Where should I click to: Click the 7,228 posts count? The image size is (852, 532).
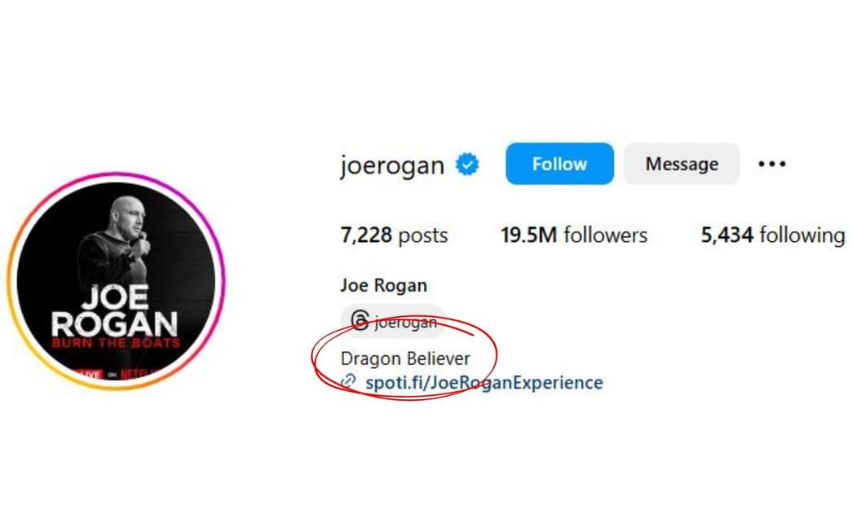click(x=394, y=235)
